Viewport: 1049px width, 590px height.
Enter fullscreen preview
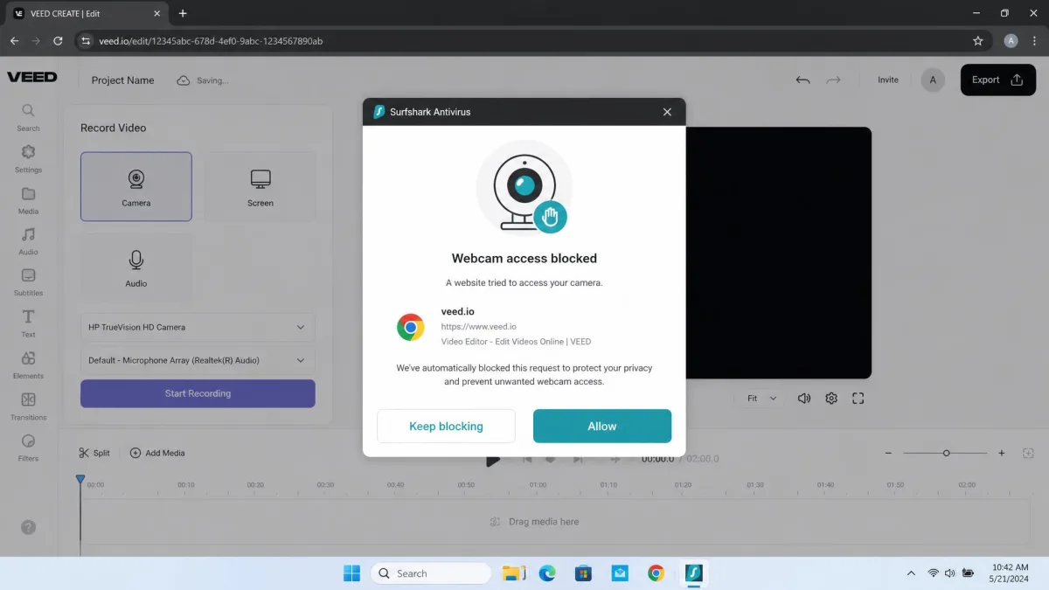tap(858, 398)
